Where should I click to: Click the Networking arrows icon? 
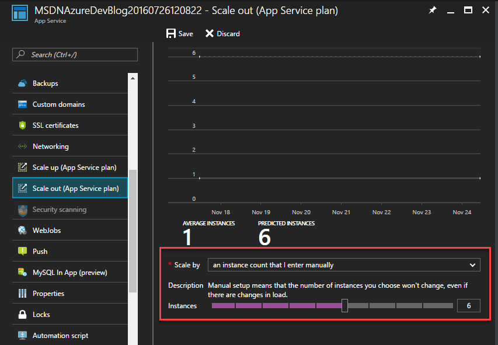(22, 147)
